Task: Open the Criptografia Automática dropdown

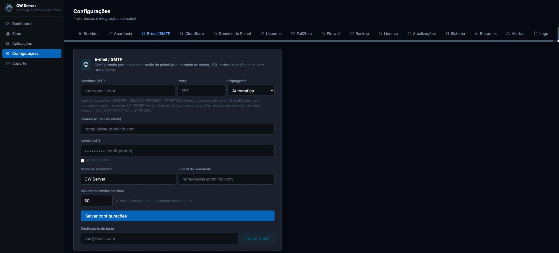Action: coord(251,91)
